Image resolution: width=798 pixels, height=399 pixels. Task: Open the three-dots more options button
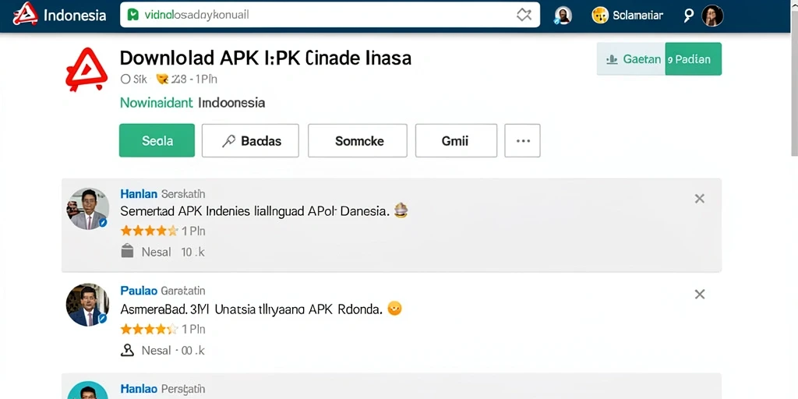523,140
